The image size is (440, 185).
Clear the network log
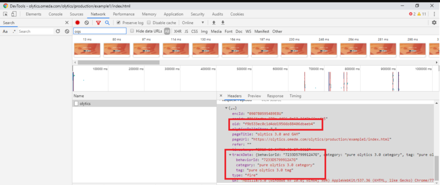click(x=87, y=23)
